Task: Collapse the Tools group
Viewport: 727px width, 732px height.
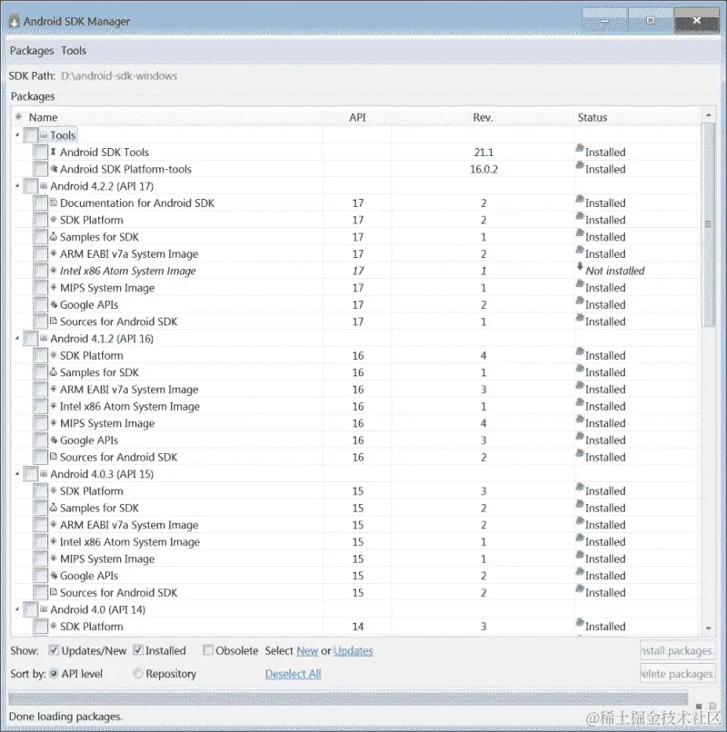Action: [x=17, y=135]
